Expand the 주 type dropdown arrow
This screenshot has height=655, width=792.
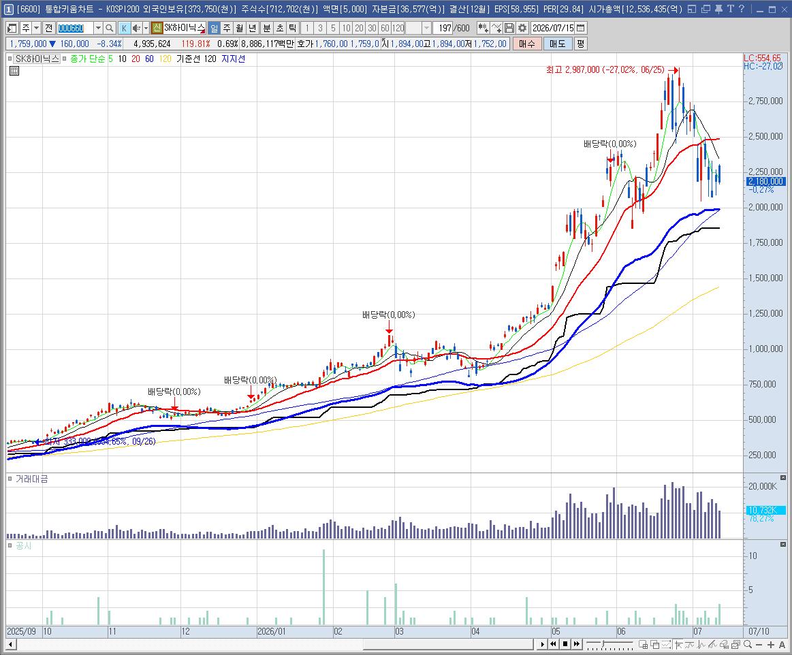coord(36,29)
